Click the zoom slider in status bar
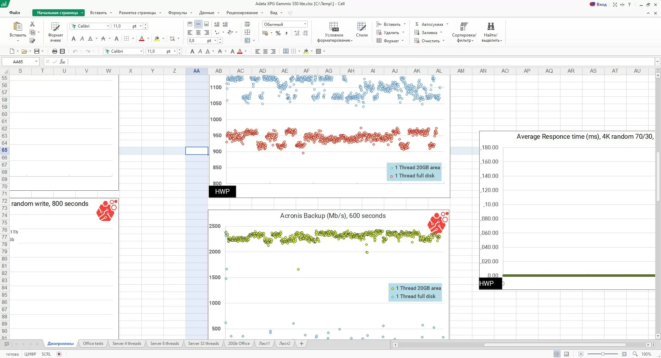The image size is (661, 358). tap(602, 354)
